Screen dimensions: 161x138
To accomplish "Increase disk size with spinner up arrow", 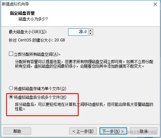I will (91, 30).
